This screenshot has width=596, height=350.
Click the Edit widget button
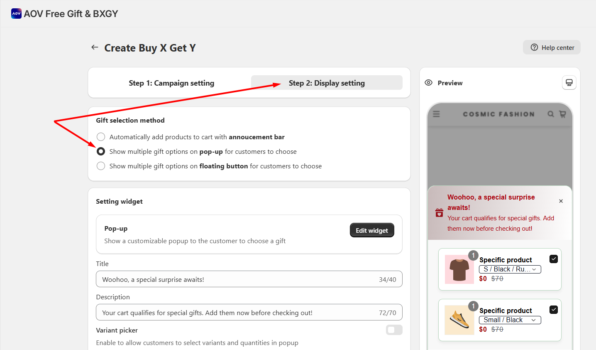click(x=371, y=230)
